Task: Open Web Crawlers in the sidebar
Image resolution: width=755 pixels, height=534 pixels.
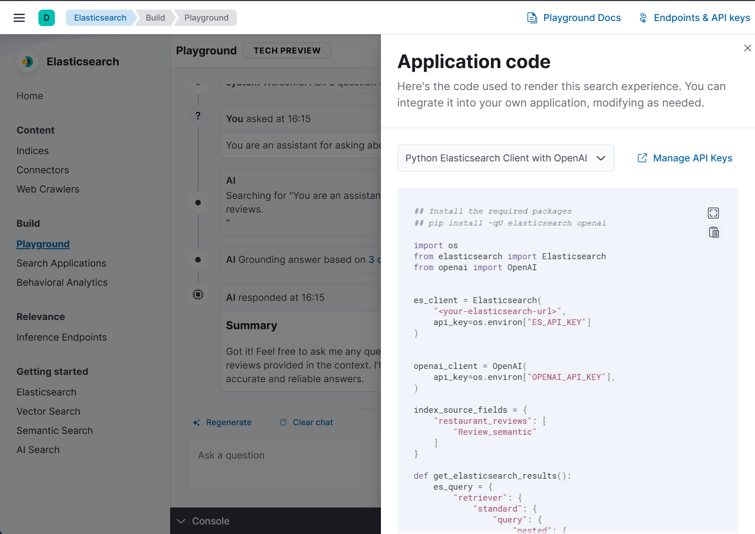Action: [x=48, y=189]
